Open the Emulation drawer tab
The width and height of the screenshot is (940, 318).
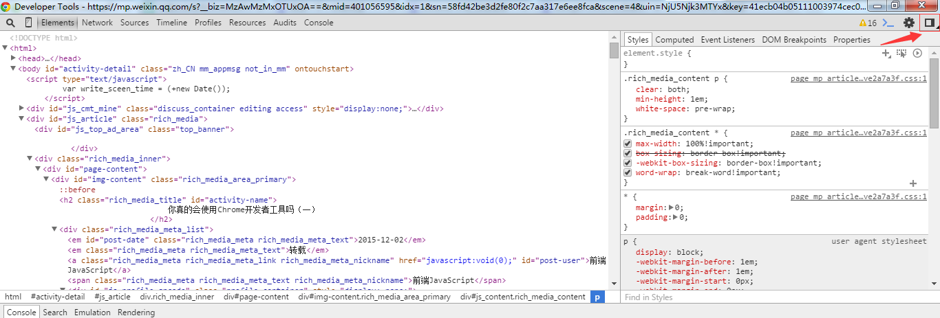(92, 312)
